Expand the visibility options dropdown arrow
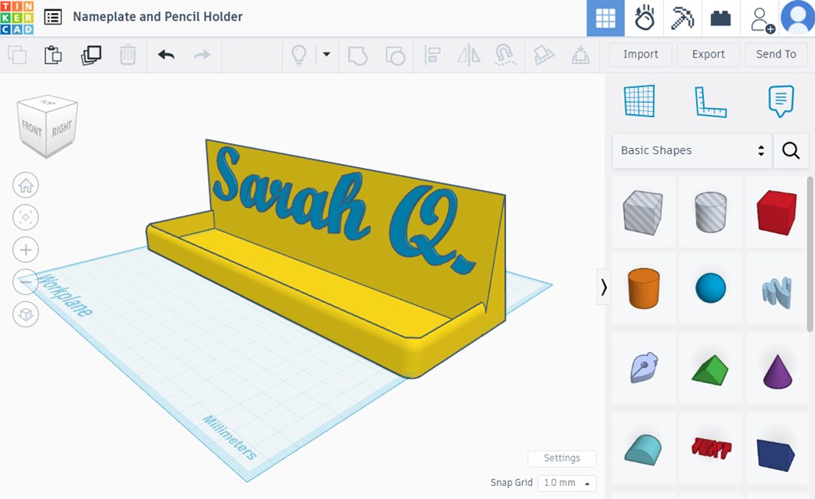This screenshot has width=815, height=499. (327, 54)
